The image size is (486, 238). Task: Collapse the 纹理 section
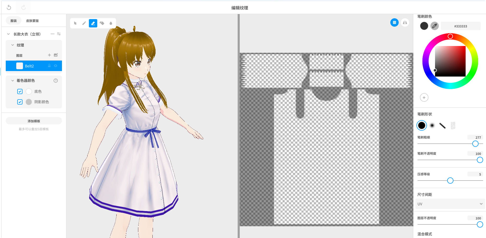(x=13, y=45)
